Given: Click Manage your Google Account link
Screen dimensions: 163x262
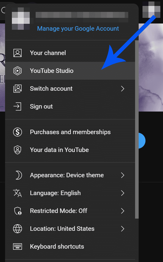Looking at the screenshot, I should click(78, 29).
